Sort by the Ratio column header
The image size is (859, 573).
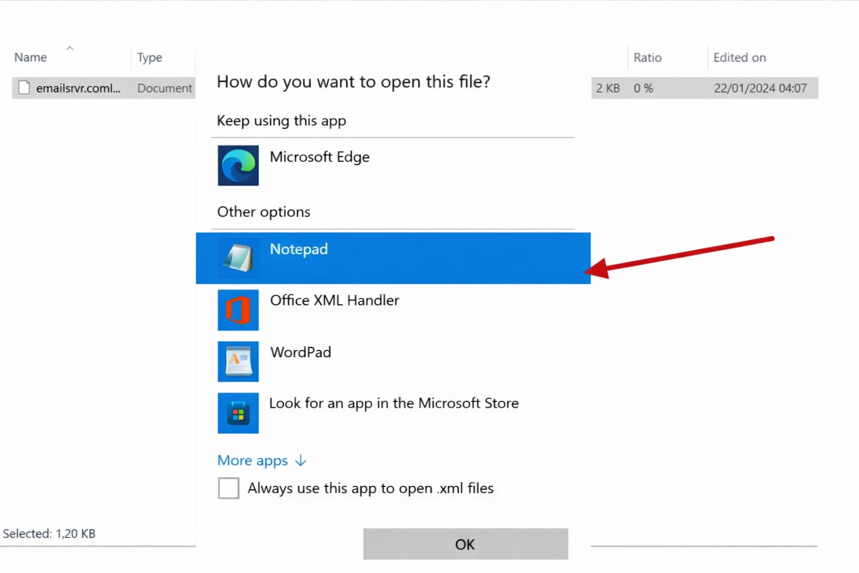648,57
